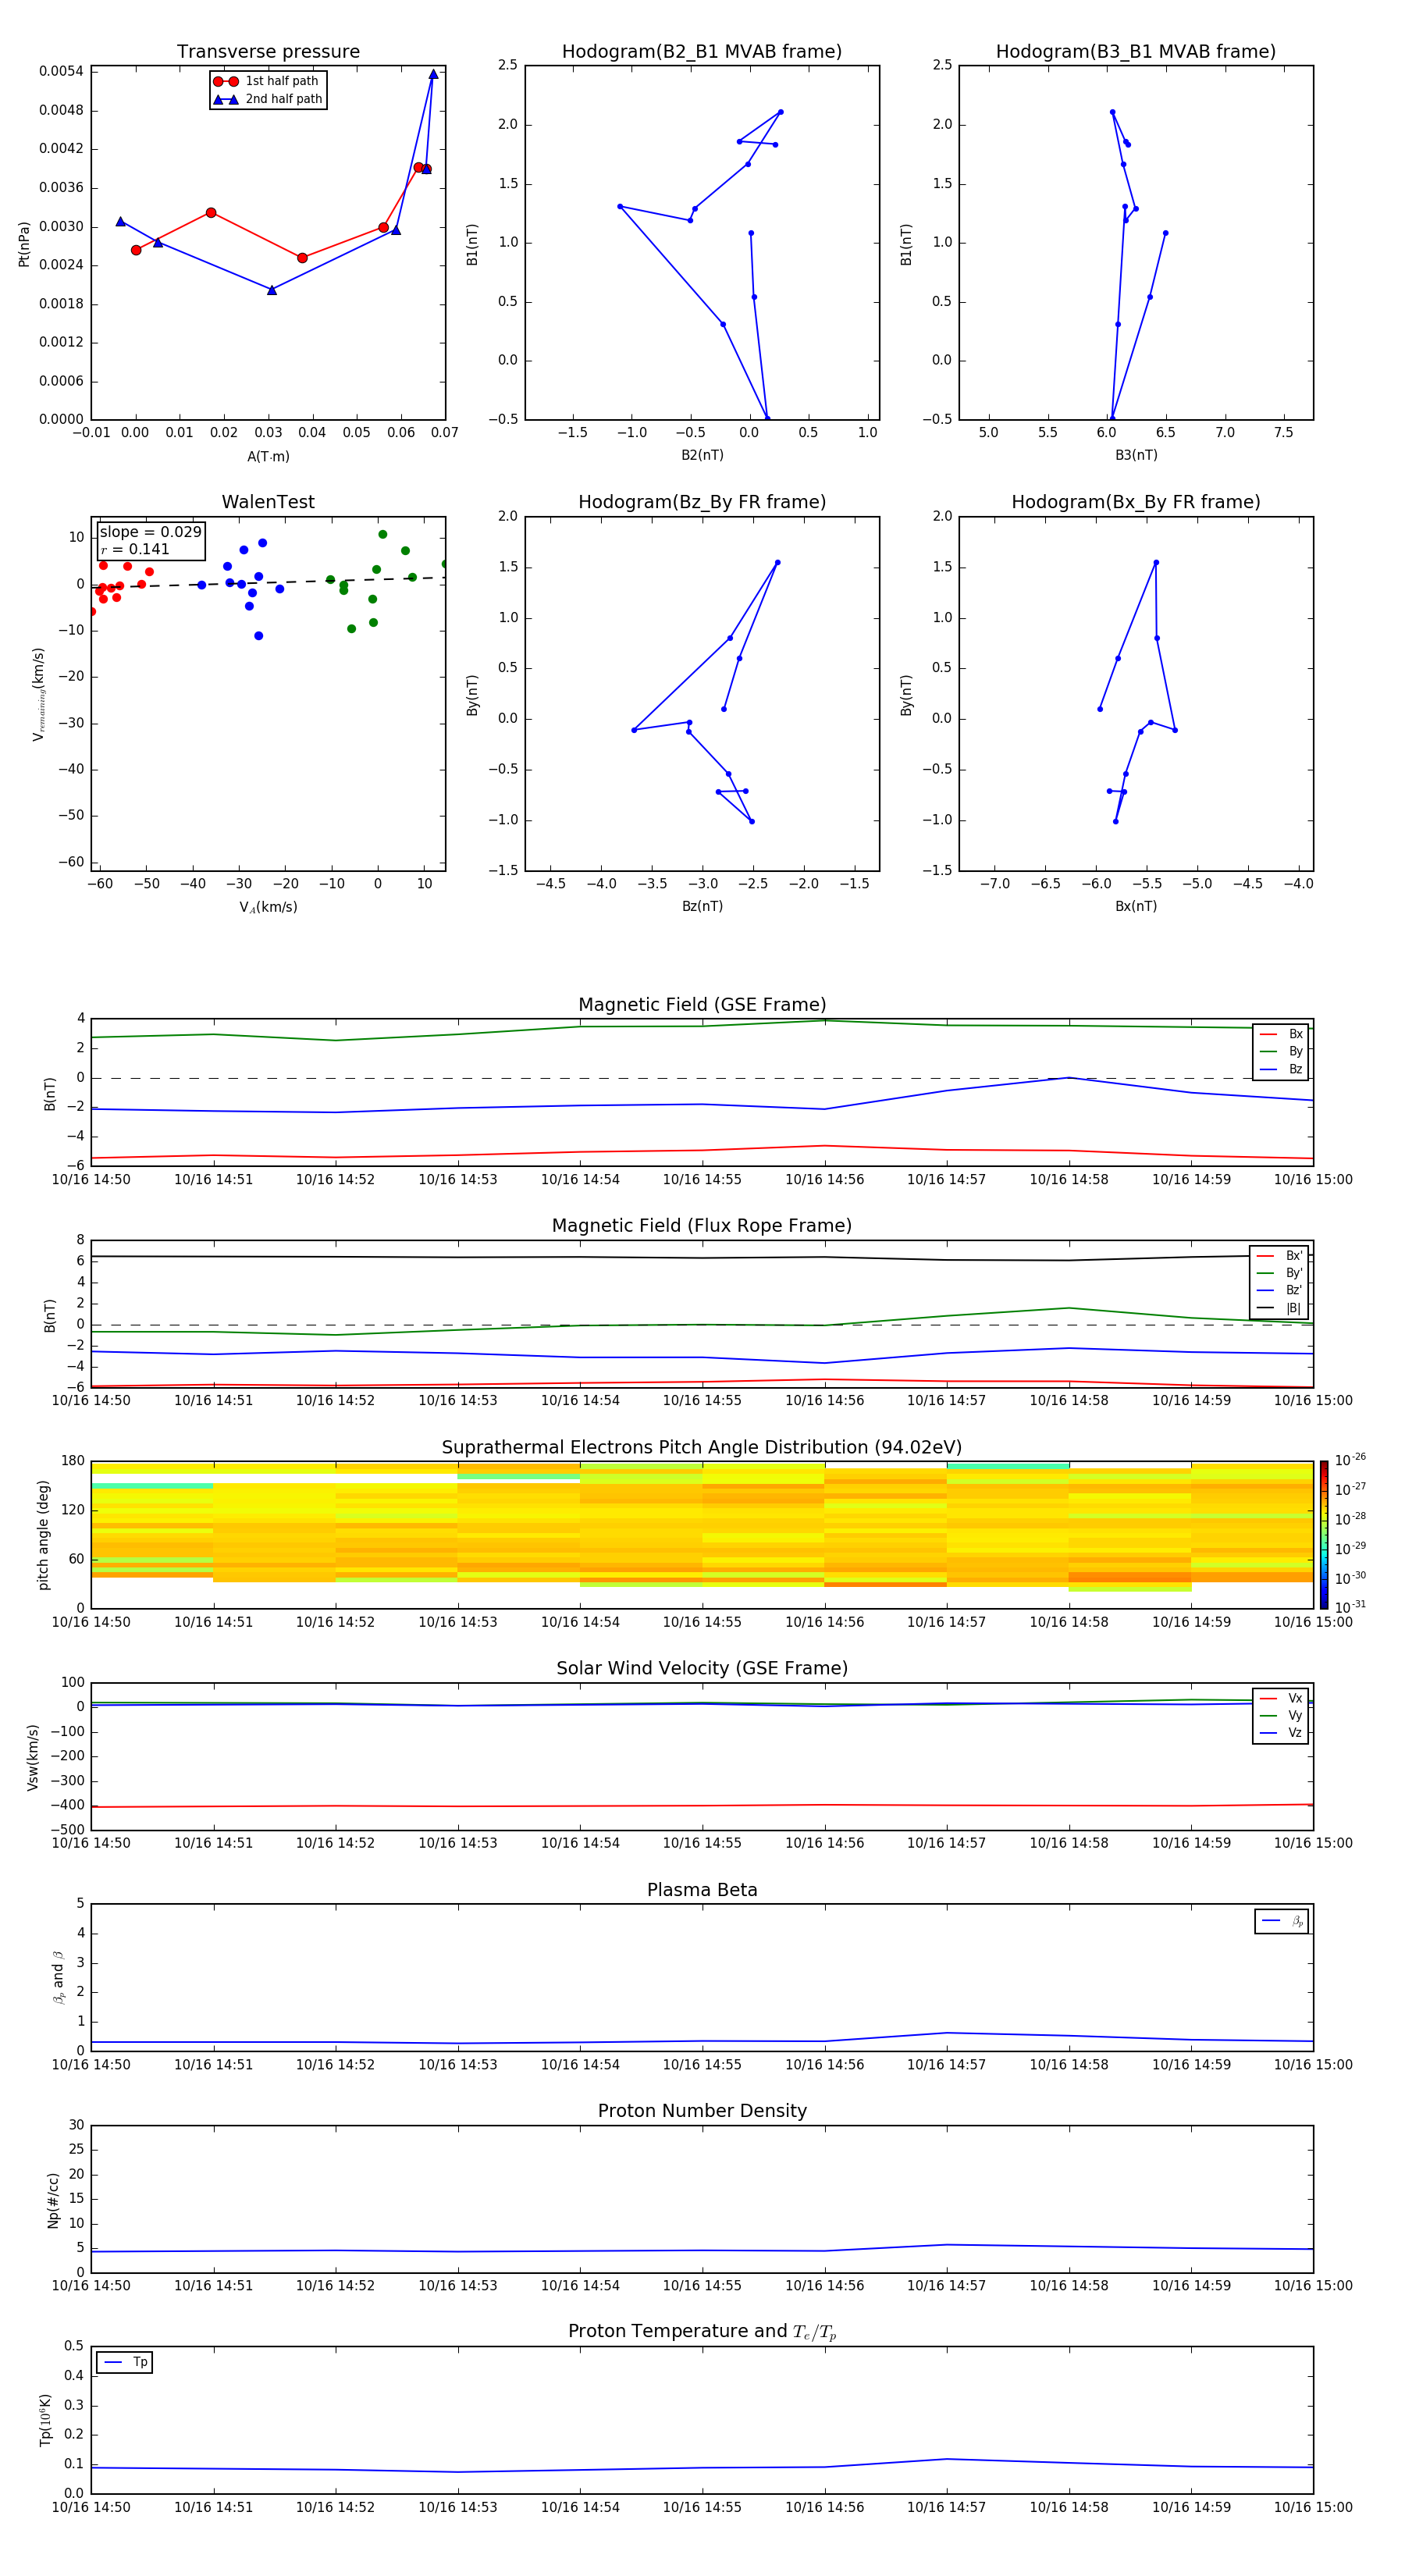This screenshot has height=2576, width=1405.
Task: Click the Np(#/cc) y-axis label
Action: pos(53,2200)
